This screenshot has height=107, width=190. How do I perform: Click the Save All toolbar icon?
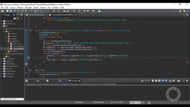11,11
